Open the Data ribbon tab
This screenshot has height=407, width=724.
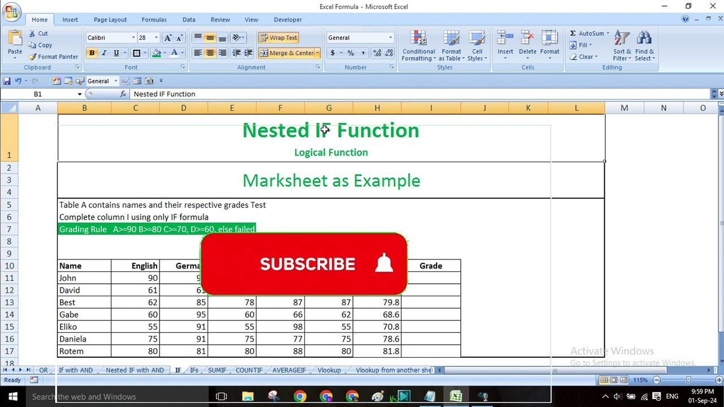pos(189,20)
